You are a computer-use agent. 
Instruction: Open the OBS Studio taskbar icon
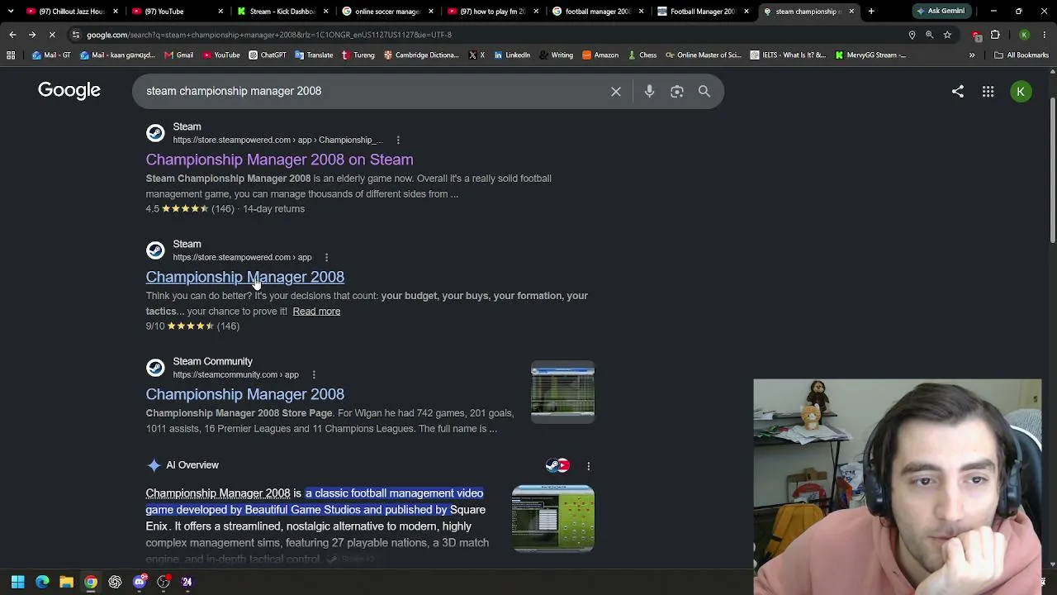point(164,582)
